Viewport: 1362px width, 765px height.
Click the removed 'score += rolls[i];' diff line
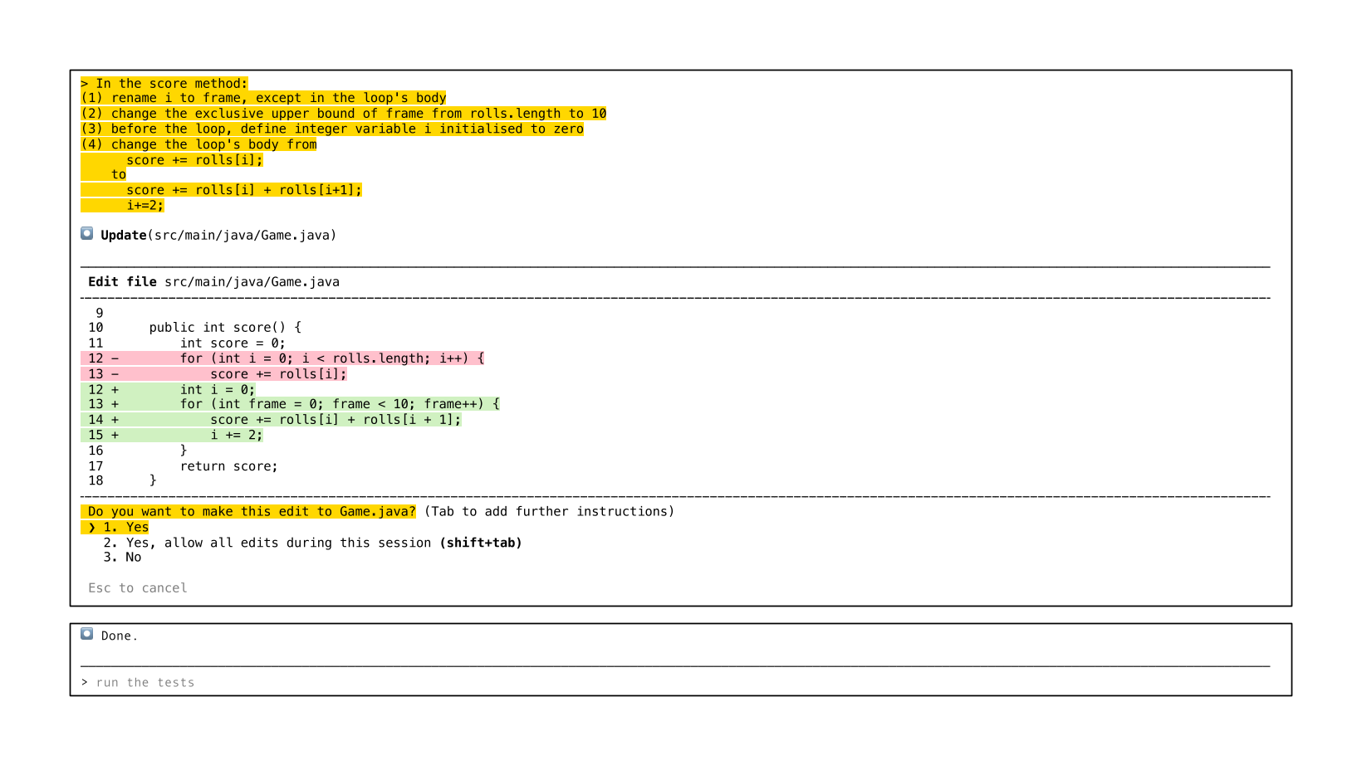[x=278, y=374]
